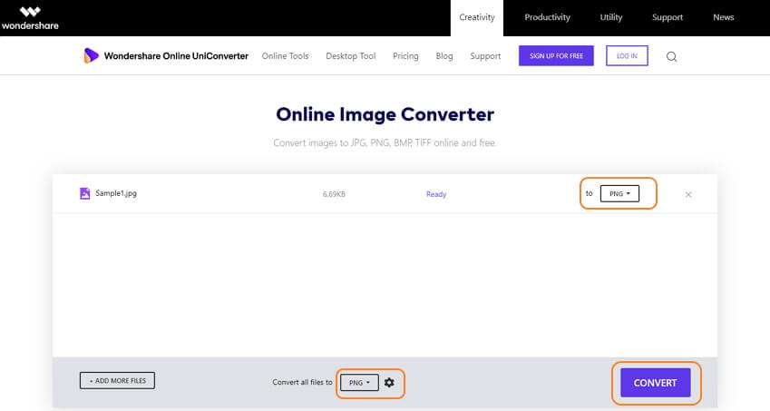
Task: Click the UniConverter play-shaped logo icon
Action: click(x=91, y=56)
